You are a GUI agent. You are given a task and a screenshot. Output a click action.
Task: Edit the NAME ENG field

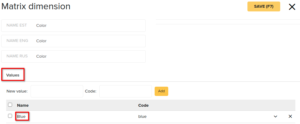coord(74,41)
